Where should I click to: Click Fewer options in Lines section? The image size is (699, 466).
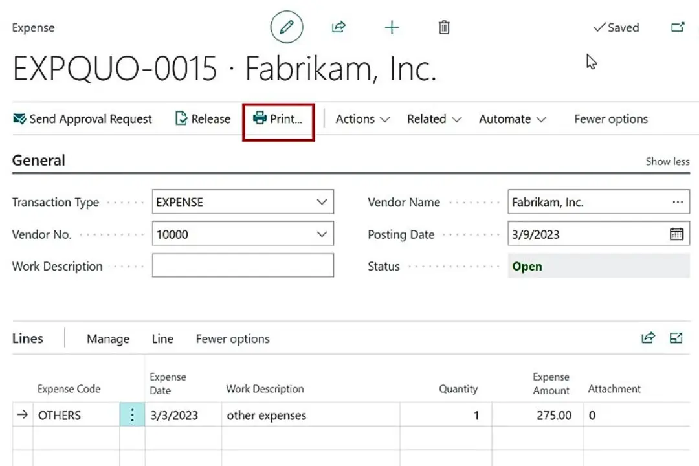(x=233, y=339)
